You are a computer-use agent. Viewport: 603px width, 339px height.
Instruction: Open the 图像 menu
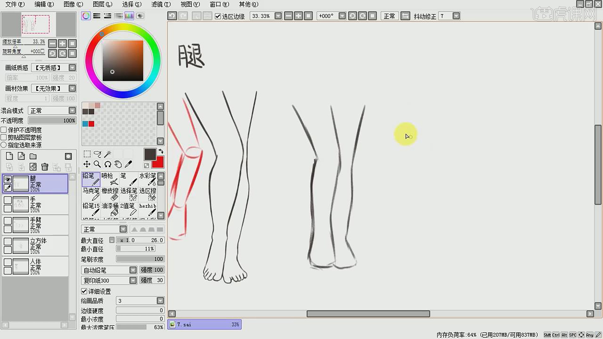tap(73, 4)
